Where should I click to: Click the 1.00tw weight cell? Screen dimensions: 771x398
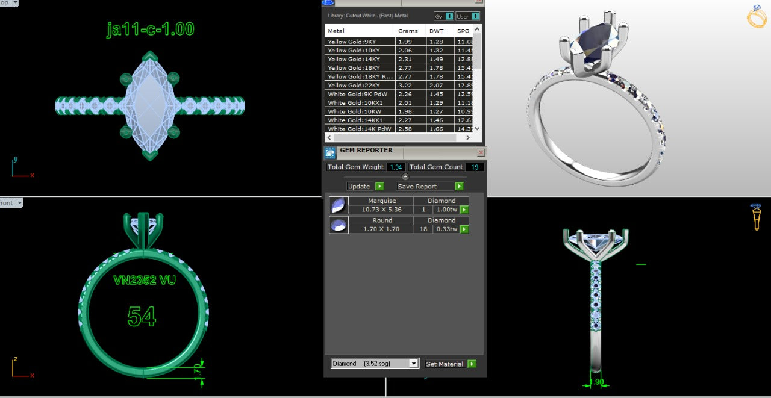[x=446, y=210]
